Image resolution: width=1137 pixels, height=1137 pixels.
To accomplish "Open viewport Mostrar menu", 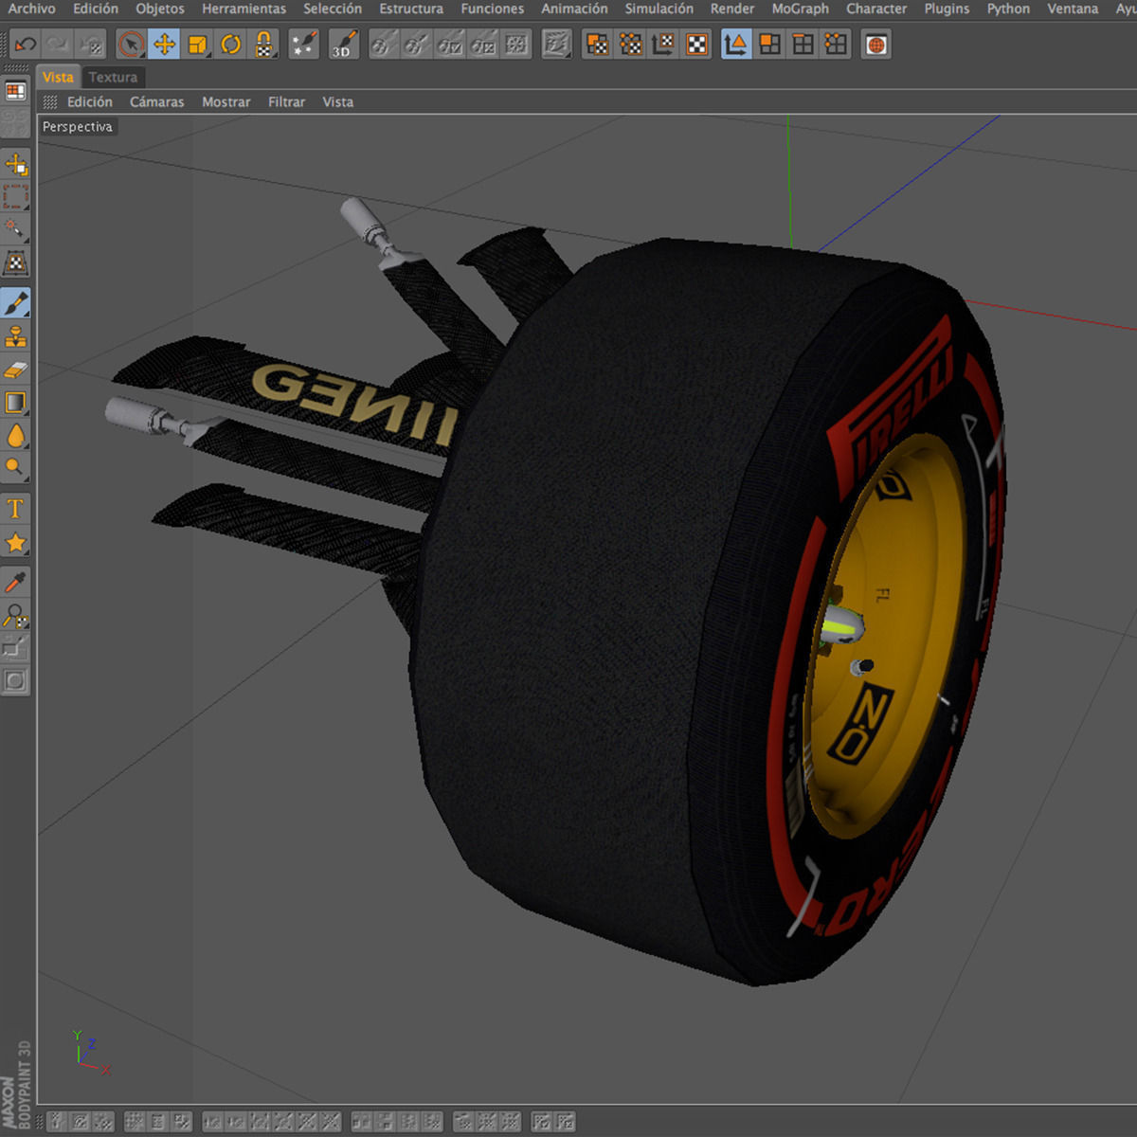I will (x=226, y=101).
